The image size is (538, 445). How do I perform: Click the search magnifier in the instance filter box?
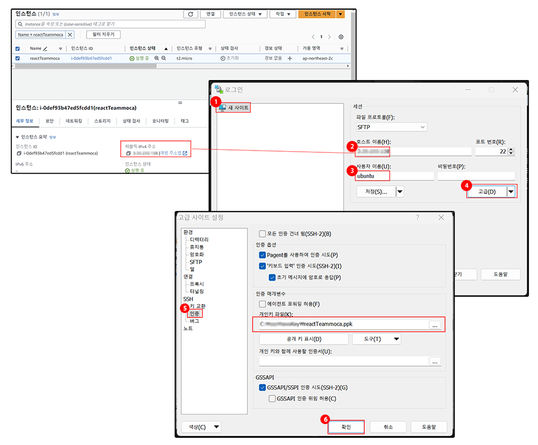(x=20, y=24)
